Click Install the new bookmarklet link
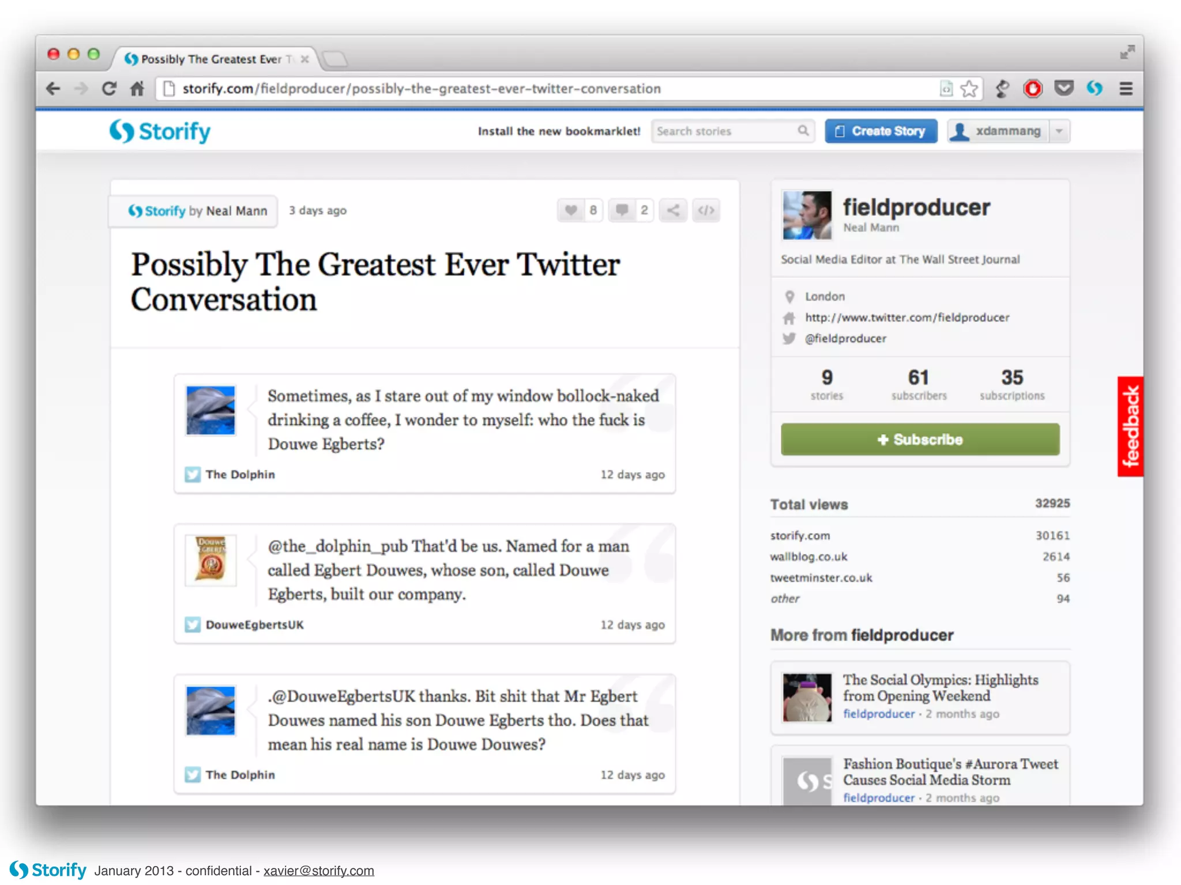Viewport: 1181px width, 885px height. (x=559, y=131)
